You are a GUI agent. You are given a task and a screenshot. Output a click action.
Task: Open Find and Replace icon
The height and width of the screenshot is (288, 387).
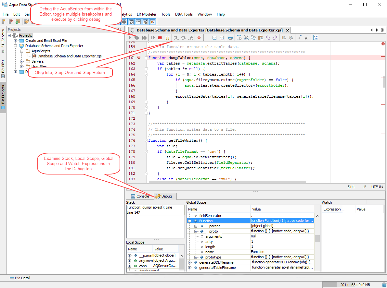click(x=291, y=38)
